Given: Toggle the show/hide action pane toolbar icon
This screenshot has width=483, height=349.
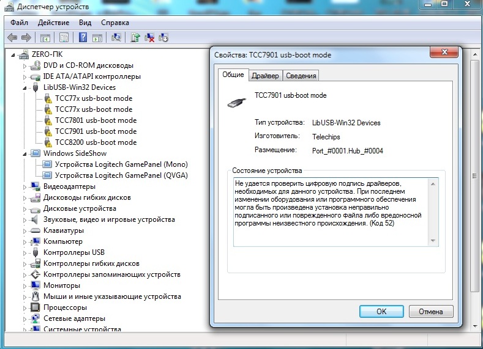Looking at the screenshot, I should click(x=97, y=38).
